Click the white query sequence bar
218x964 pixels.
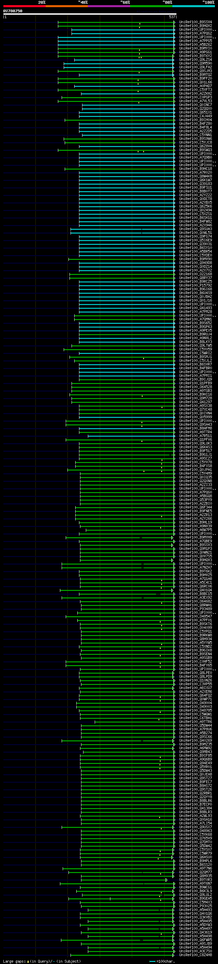click(90, 14)
